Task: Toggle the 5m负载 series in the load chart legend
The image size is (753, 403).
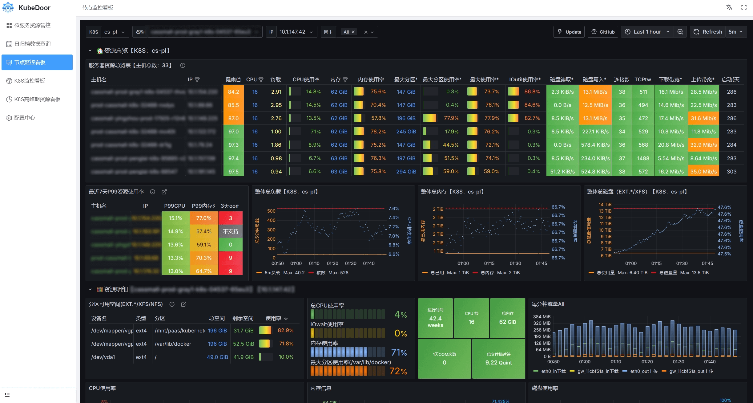Action: click(x=272, y=273)
